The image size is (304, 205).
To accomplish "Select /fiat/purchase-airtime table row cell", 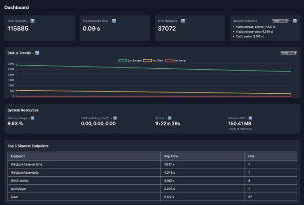I will (x=84, y=164).
